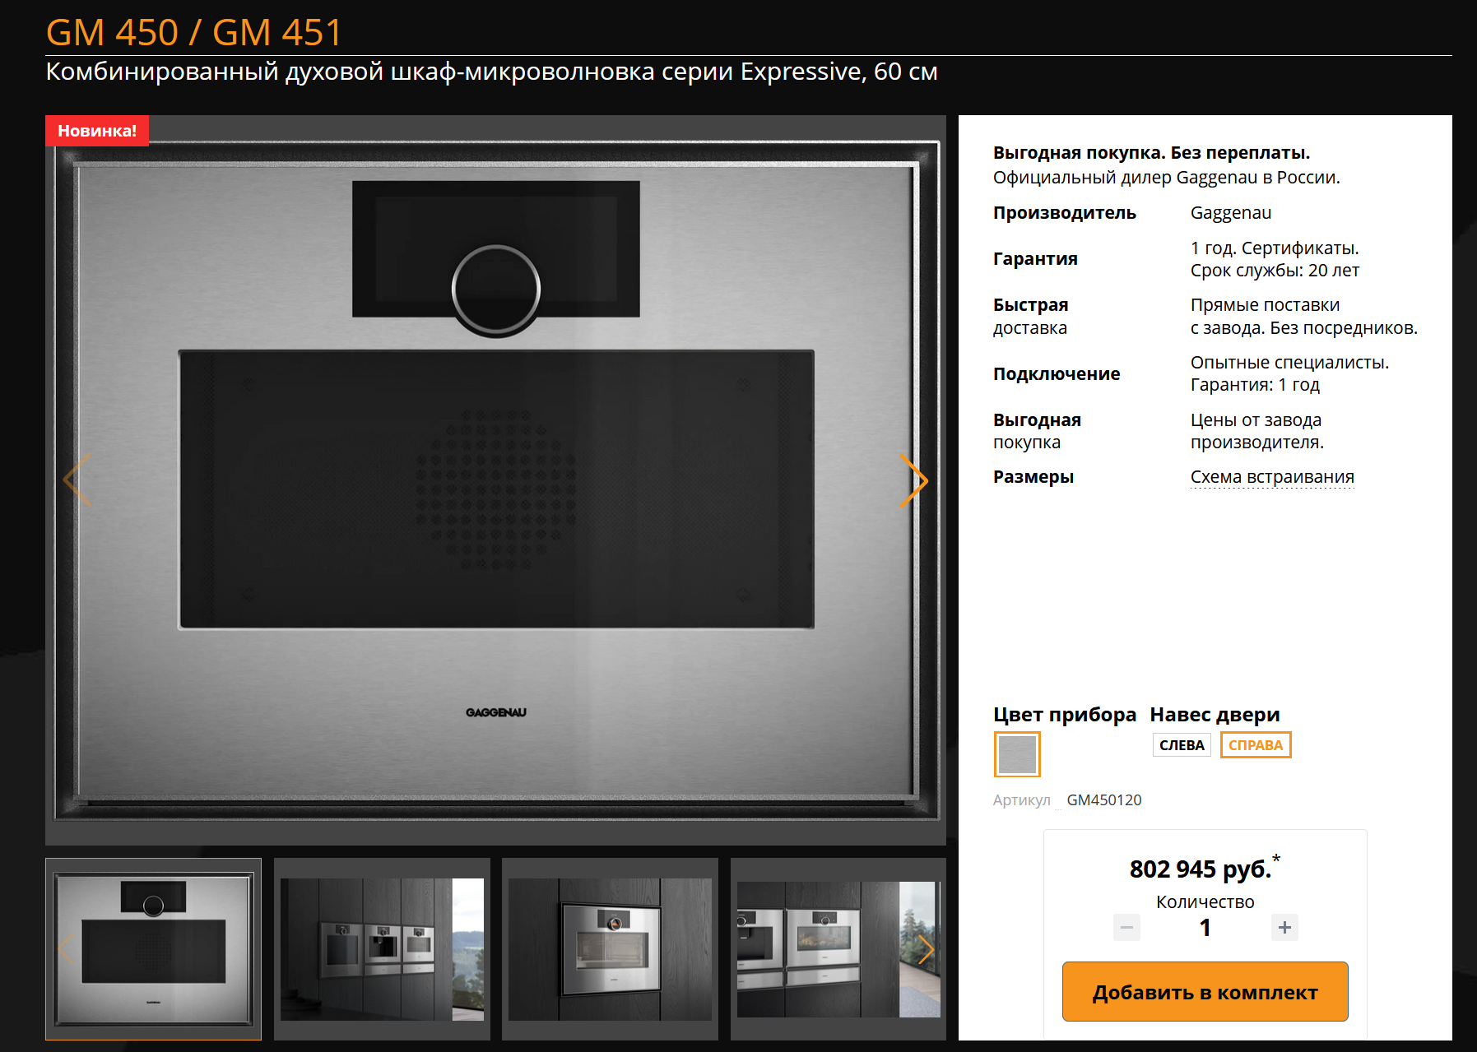Show the previous main product image
This screenshot has width=1477, height=1052.
click(x=77, y=480)
